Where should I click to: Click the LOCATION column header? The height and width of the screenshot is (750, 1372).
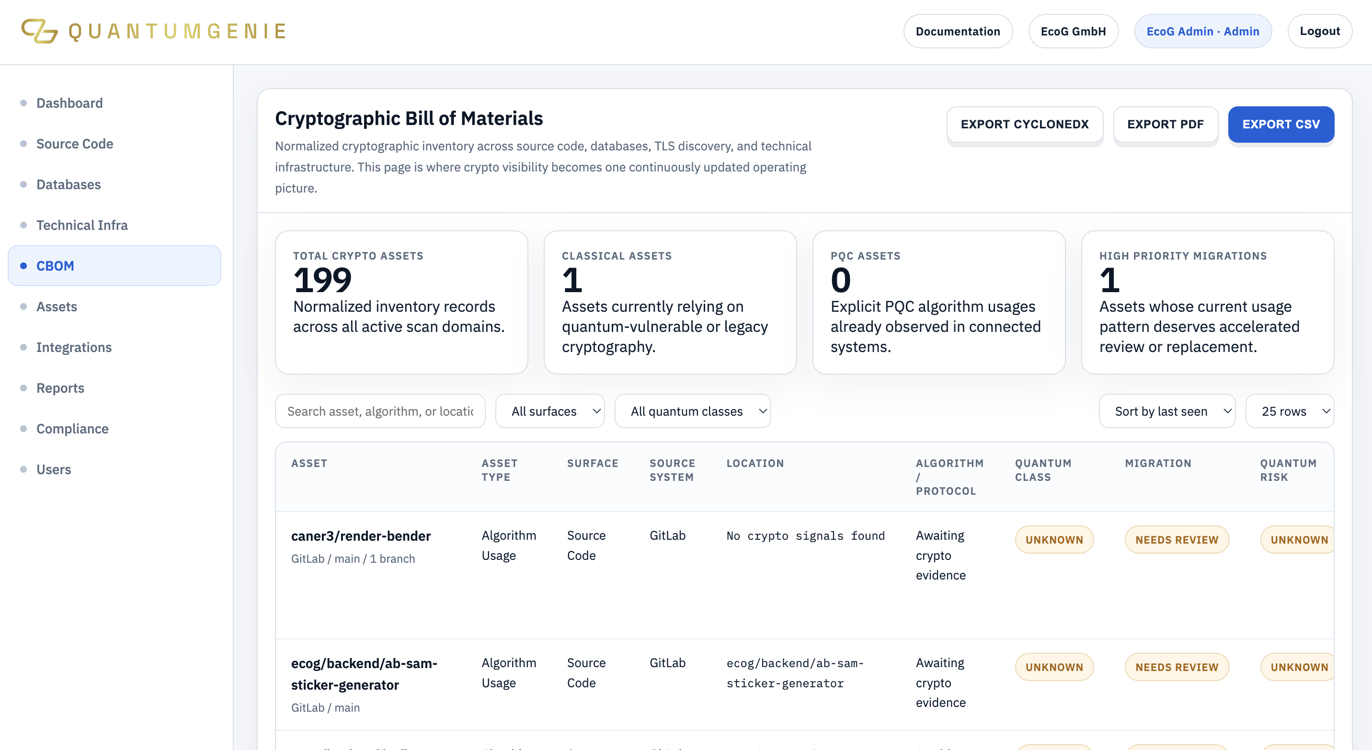click(755, 463)
